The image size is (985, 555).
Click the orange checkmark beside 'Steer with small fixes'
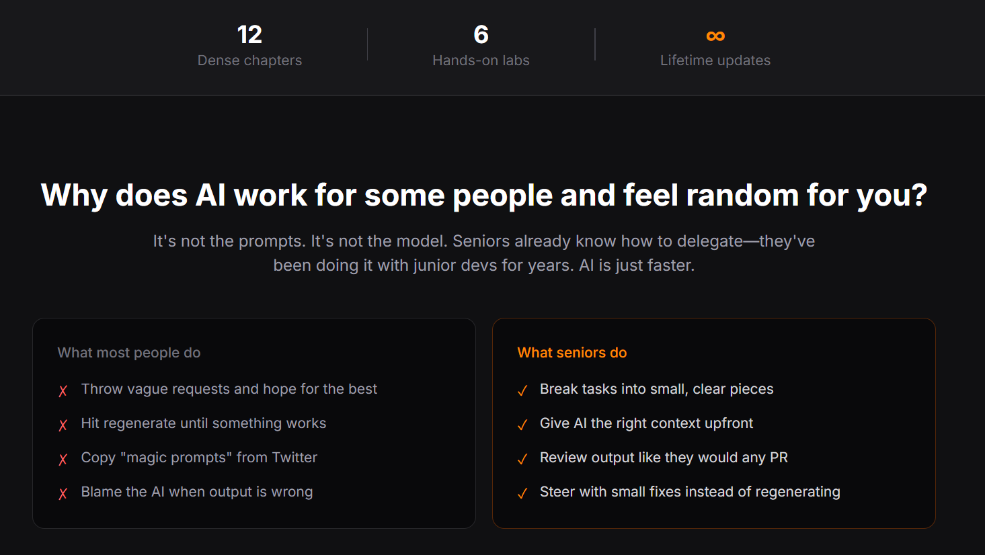pyautogui.click(x=522, y=494)
